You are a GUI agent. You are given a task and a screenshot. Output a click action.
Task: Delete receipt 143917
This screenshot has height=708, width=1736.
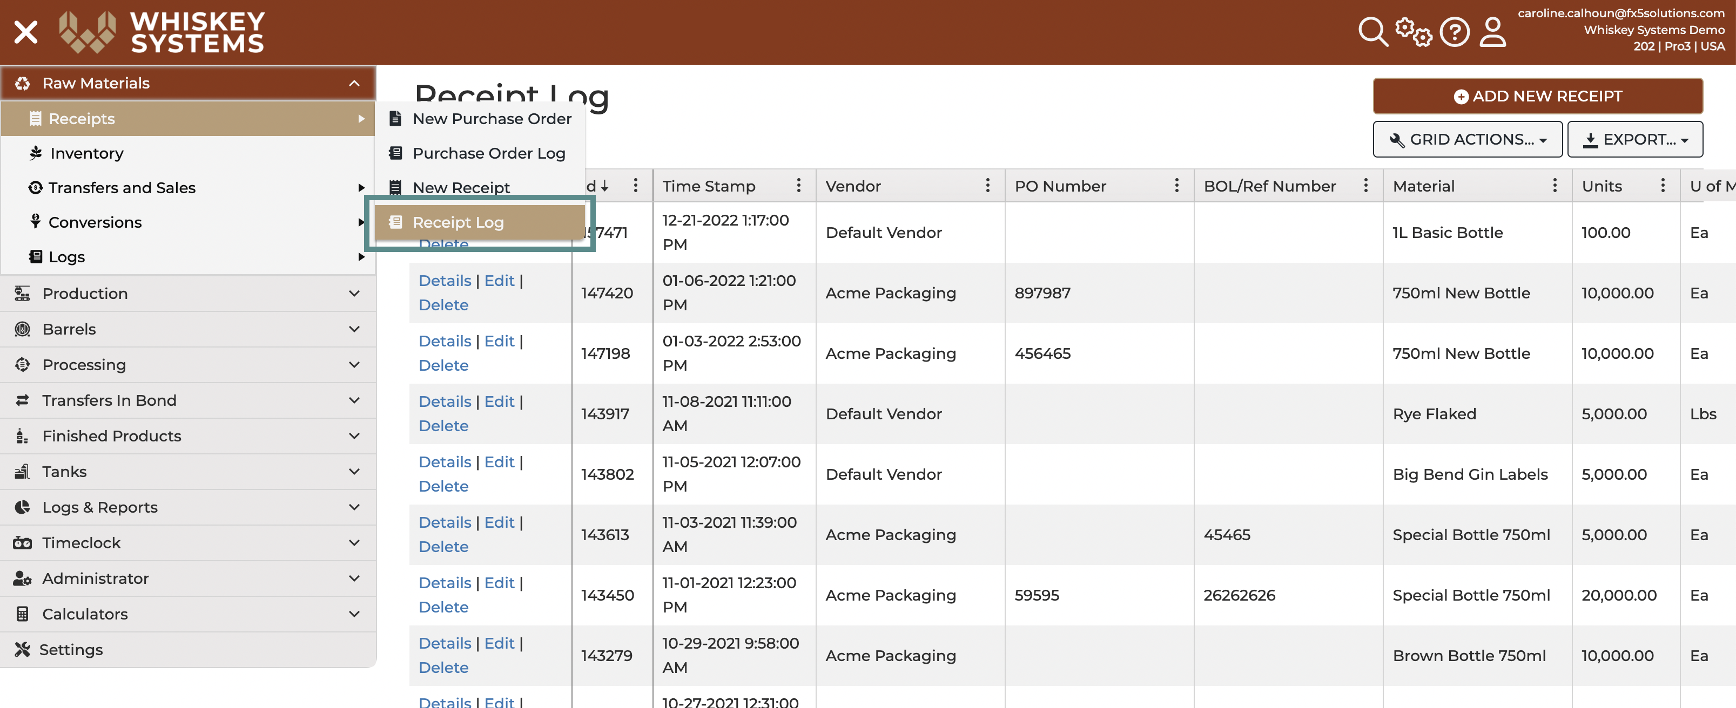[x=443, y=426]
